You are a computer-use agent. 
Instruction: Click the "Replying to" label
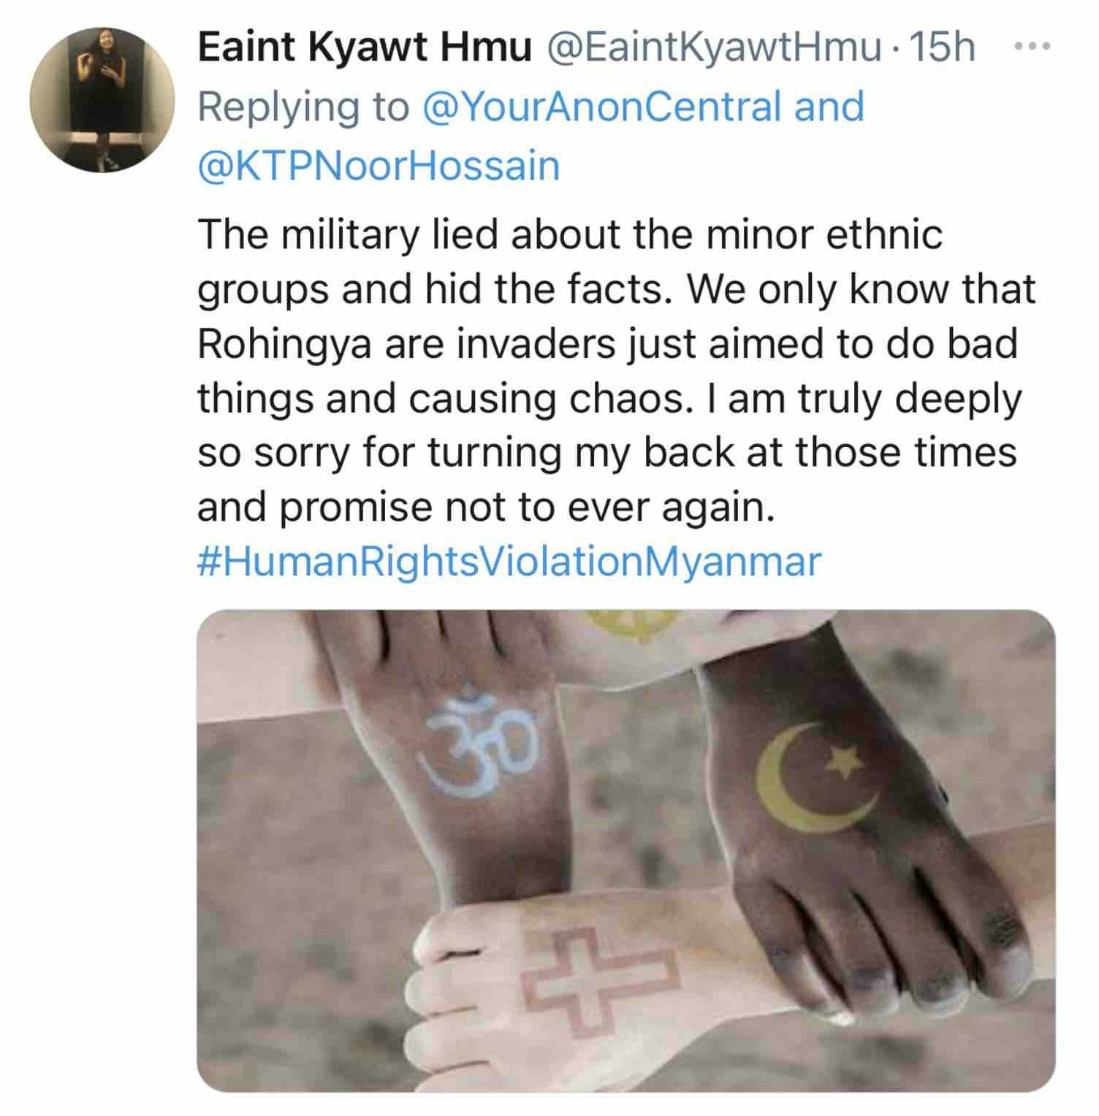303,107
